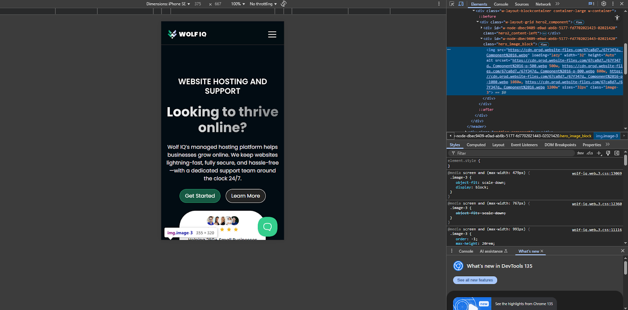Show more DevTools panels chevron
Viewport: 628px width, 310px height.
click(x=558, y=4)
